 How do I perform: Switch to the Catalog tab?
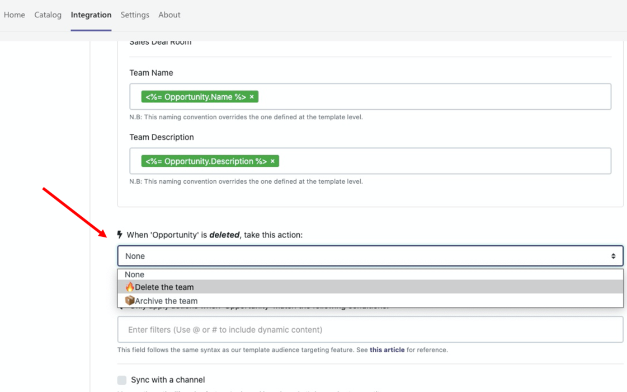[48, 15]
